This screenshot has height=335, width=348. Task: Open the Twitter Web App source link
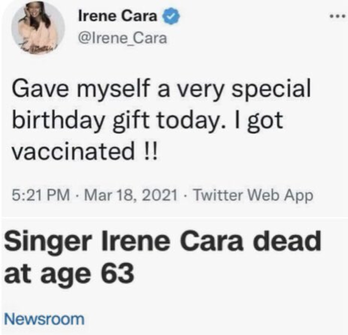254,195
